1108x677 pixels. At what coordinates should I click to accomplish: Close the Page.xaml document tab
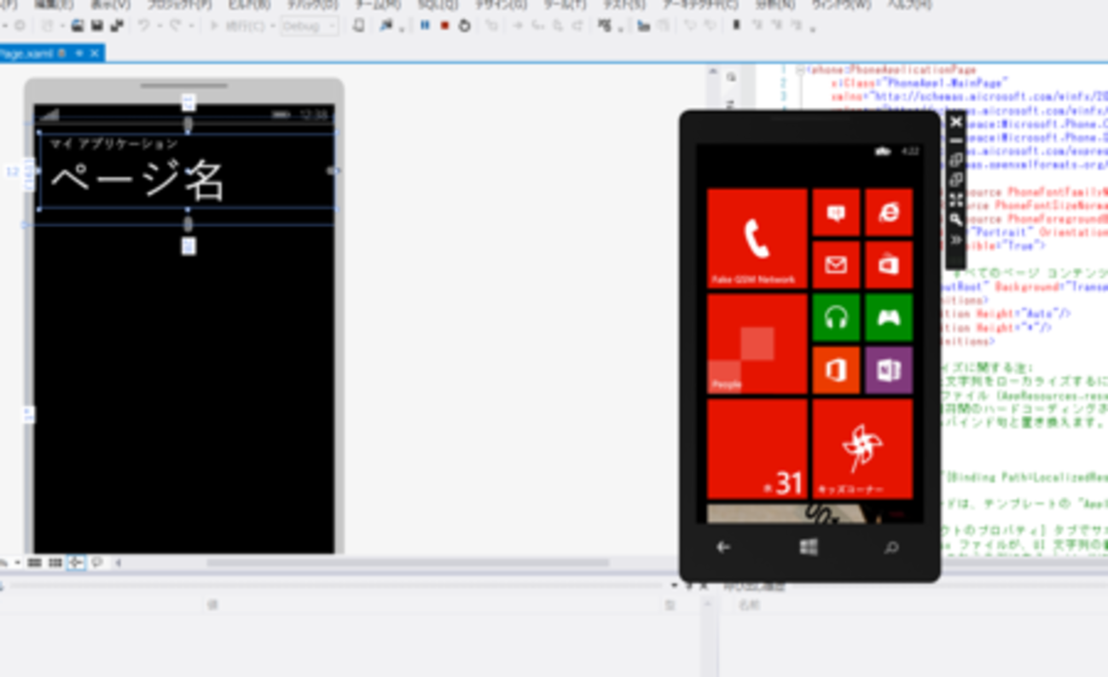95,53
